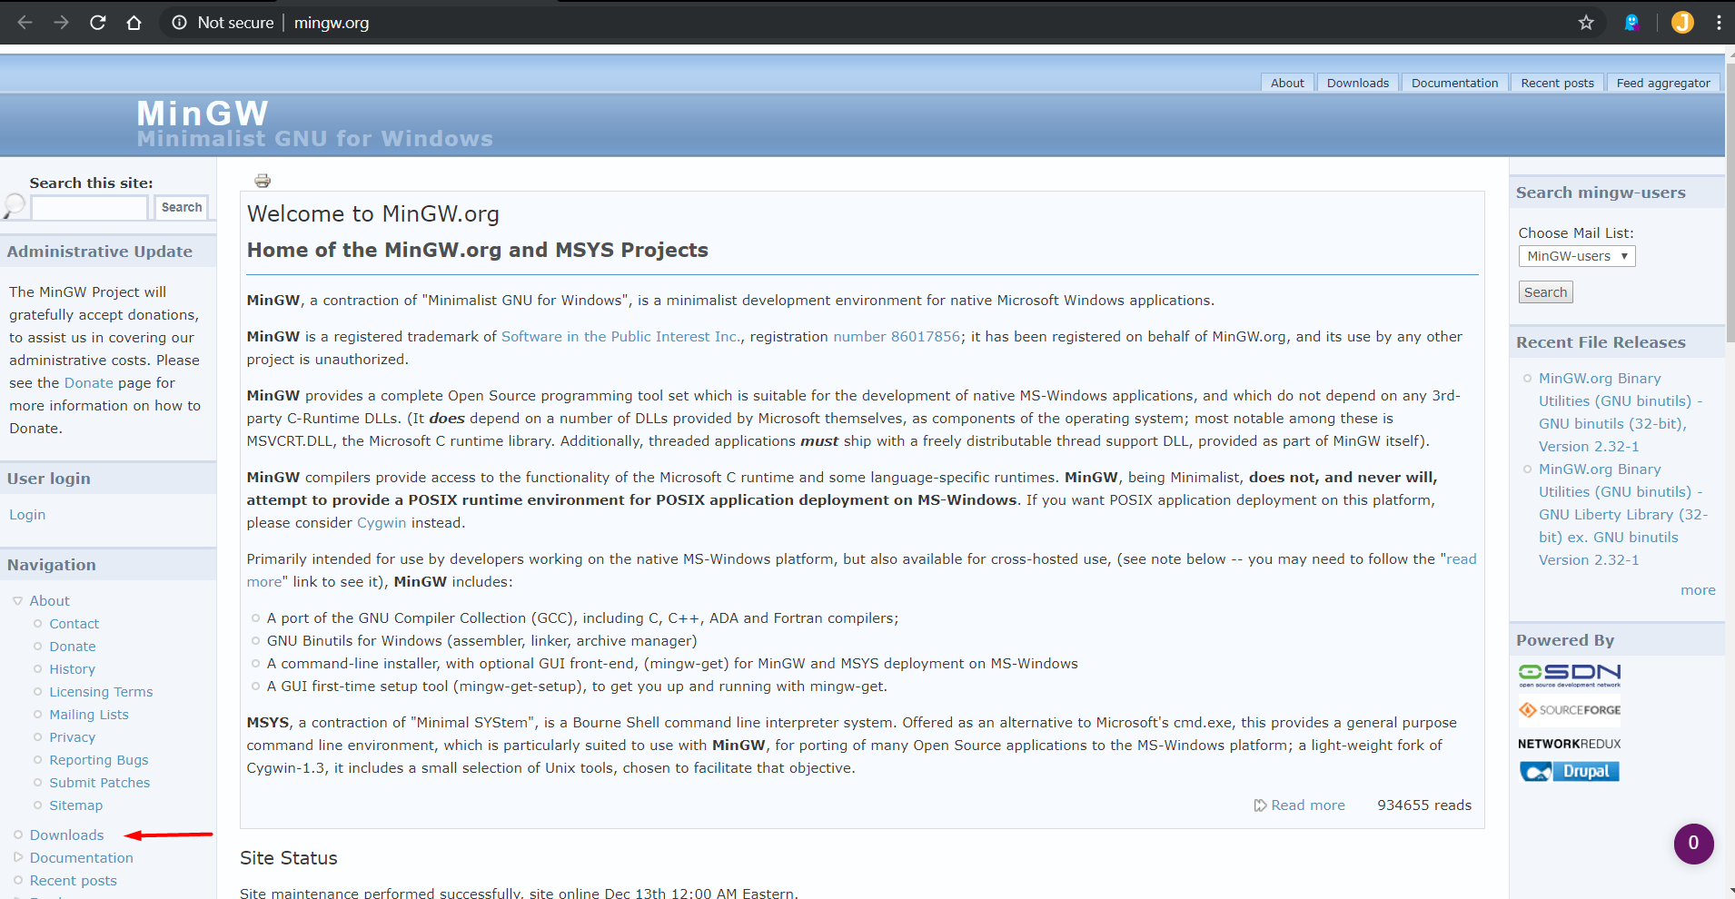Open the Documentation top menu tab
The width and height of the screenshot is (1735, 899).
pyautogui.click(x=1455, y=83)
